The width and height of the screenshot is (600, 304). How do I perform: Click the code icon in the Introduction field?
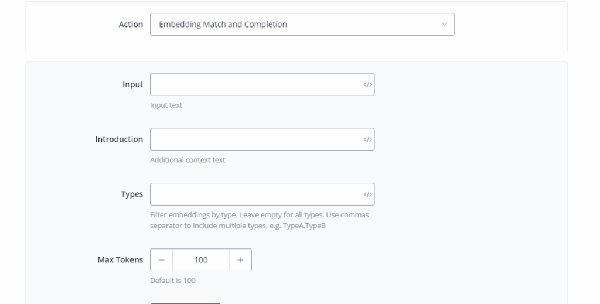(367, 139)
